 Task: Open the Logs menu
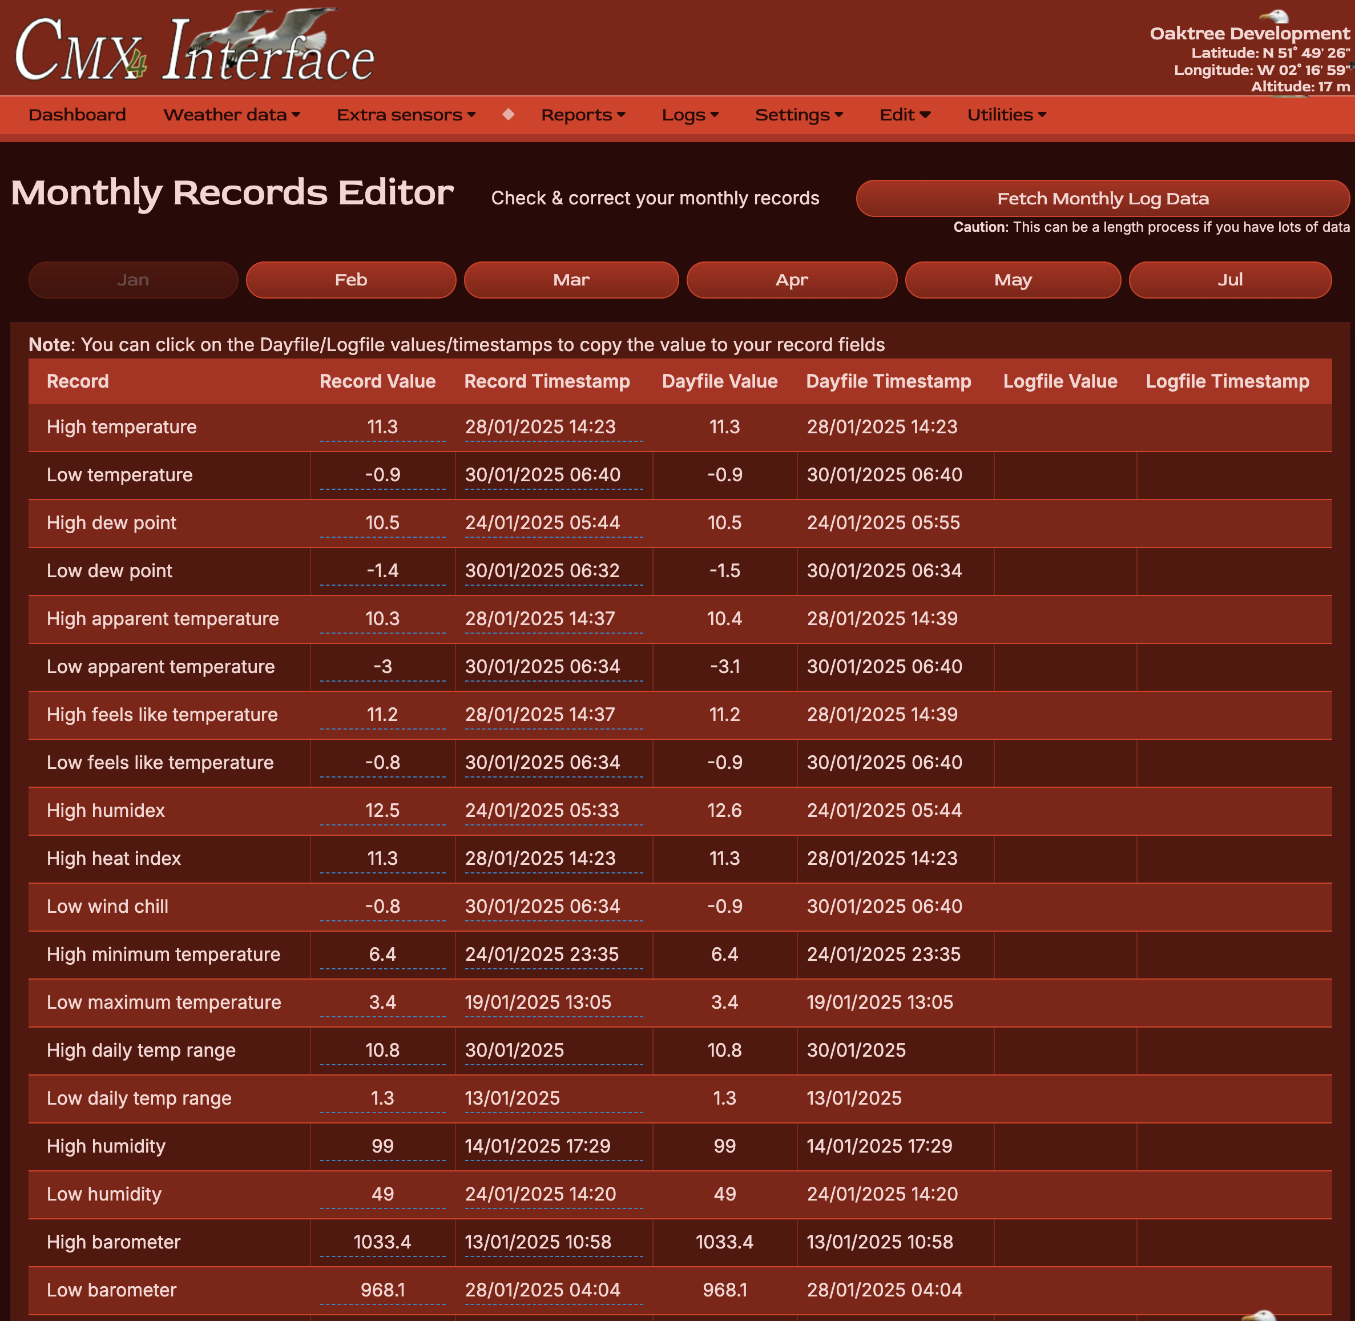coord(689,115)
